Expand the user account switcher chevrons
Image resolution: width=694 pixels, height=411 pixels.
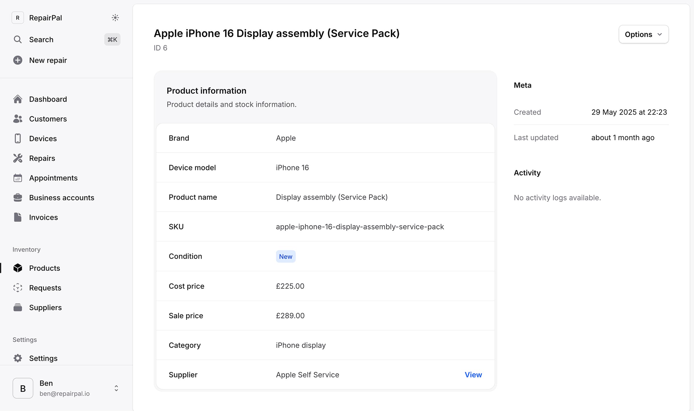(x=116, y=388)
